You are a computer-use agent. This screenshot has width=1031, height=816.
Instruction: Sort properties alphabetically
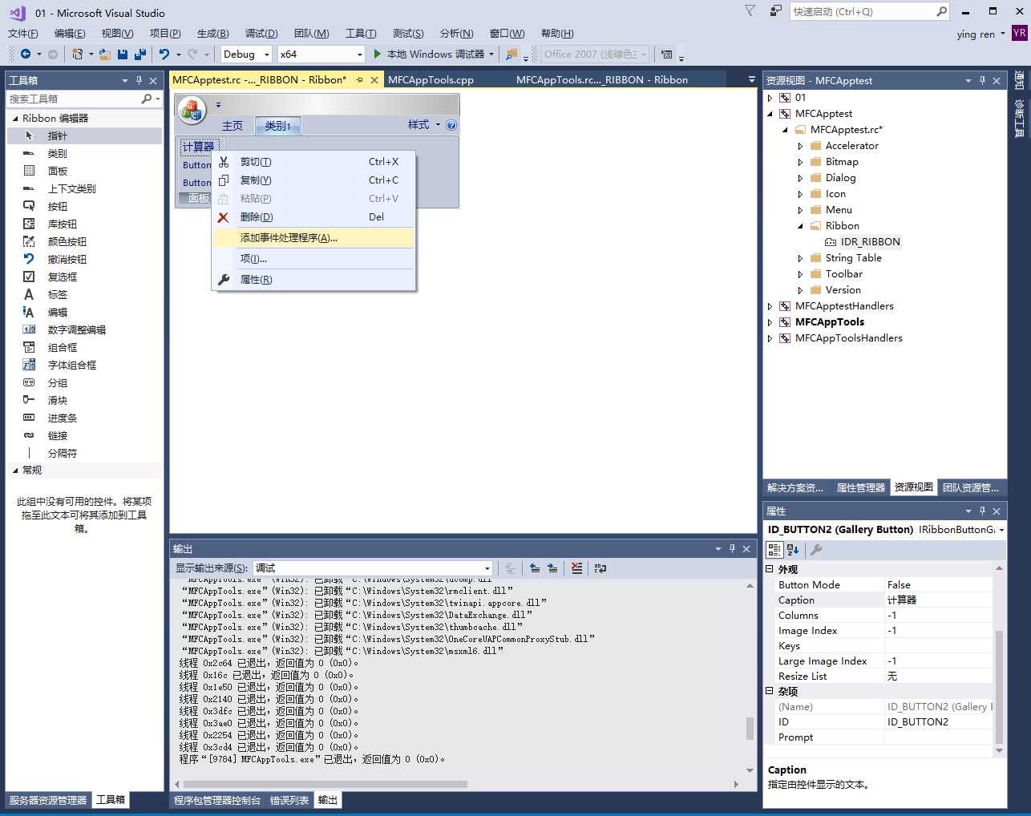click(x=793, y=549)
